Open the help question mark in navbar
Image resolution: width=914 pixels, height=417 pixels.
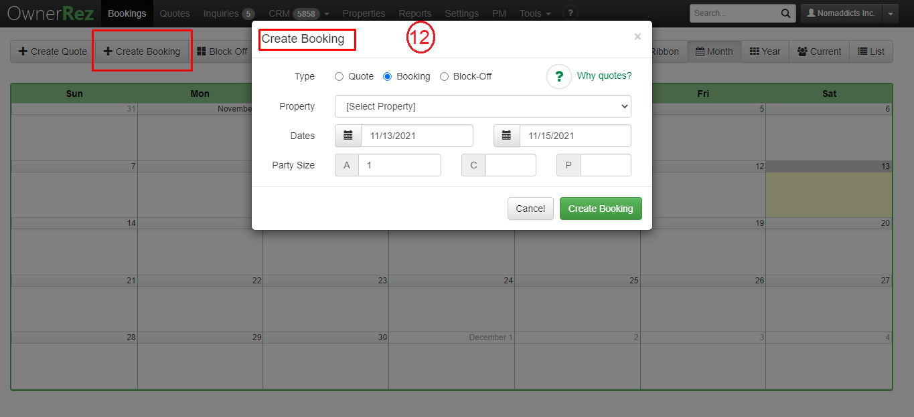click(x=570, y=13)
